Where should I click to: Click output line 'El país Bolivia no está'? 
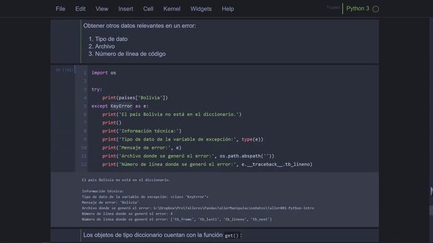[x=126, y=180]
